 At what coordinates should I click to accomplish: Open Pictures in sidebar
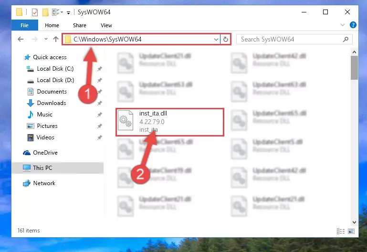tap(47, 126)
